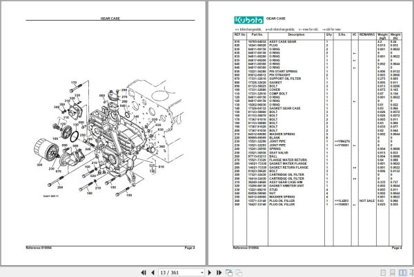Click the Q'ty column header
This screenshot has width=414, height=277.
point(328,34)
